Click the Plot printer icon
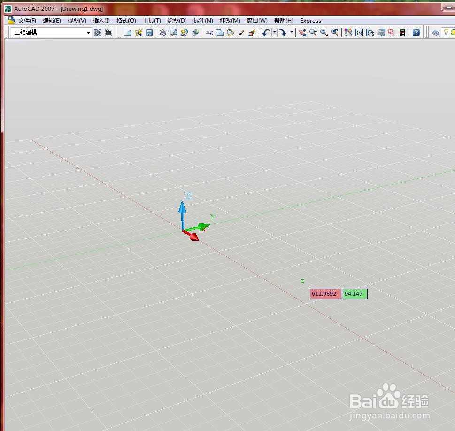455x431 pixels. pyautogui.click(x=163, y=32)
